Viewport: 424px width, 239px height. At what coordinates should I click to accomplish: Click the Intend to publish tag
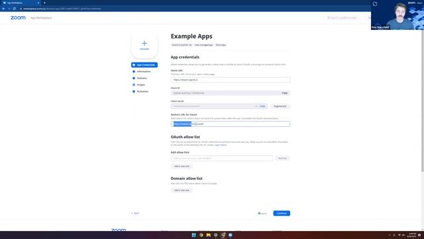point(182,45)
